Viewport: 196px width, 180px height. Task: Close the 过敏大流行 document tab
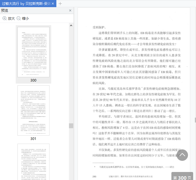(x=53, y=4)
